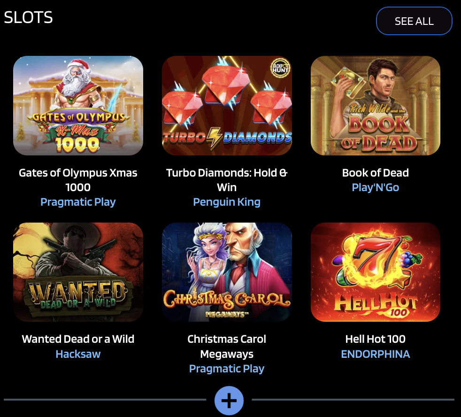This screenshot has width=461, height=417.
Task: Select the Turbo Diamonds: Hold & Win title
Action: tap(227, 179)
